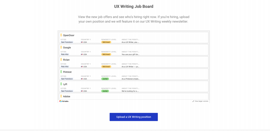Click the yellow color bar beside Adobe
Image resolution: width=270 pixels, height=131 pixels.
[61, 96]
